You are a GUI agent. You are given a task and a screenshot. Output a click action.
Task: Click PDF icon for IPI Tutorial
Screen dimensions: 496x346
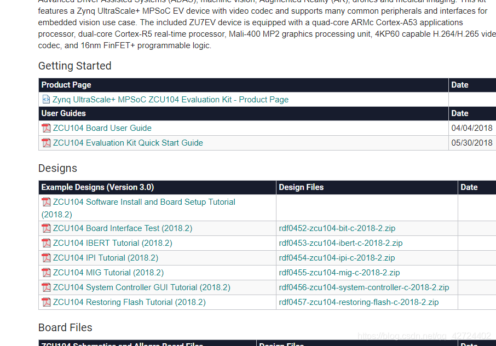[x=46, y=258]
